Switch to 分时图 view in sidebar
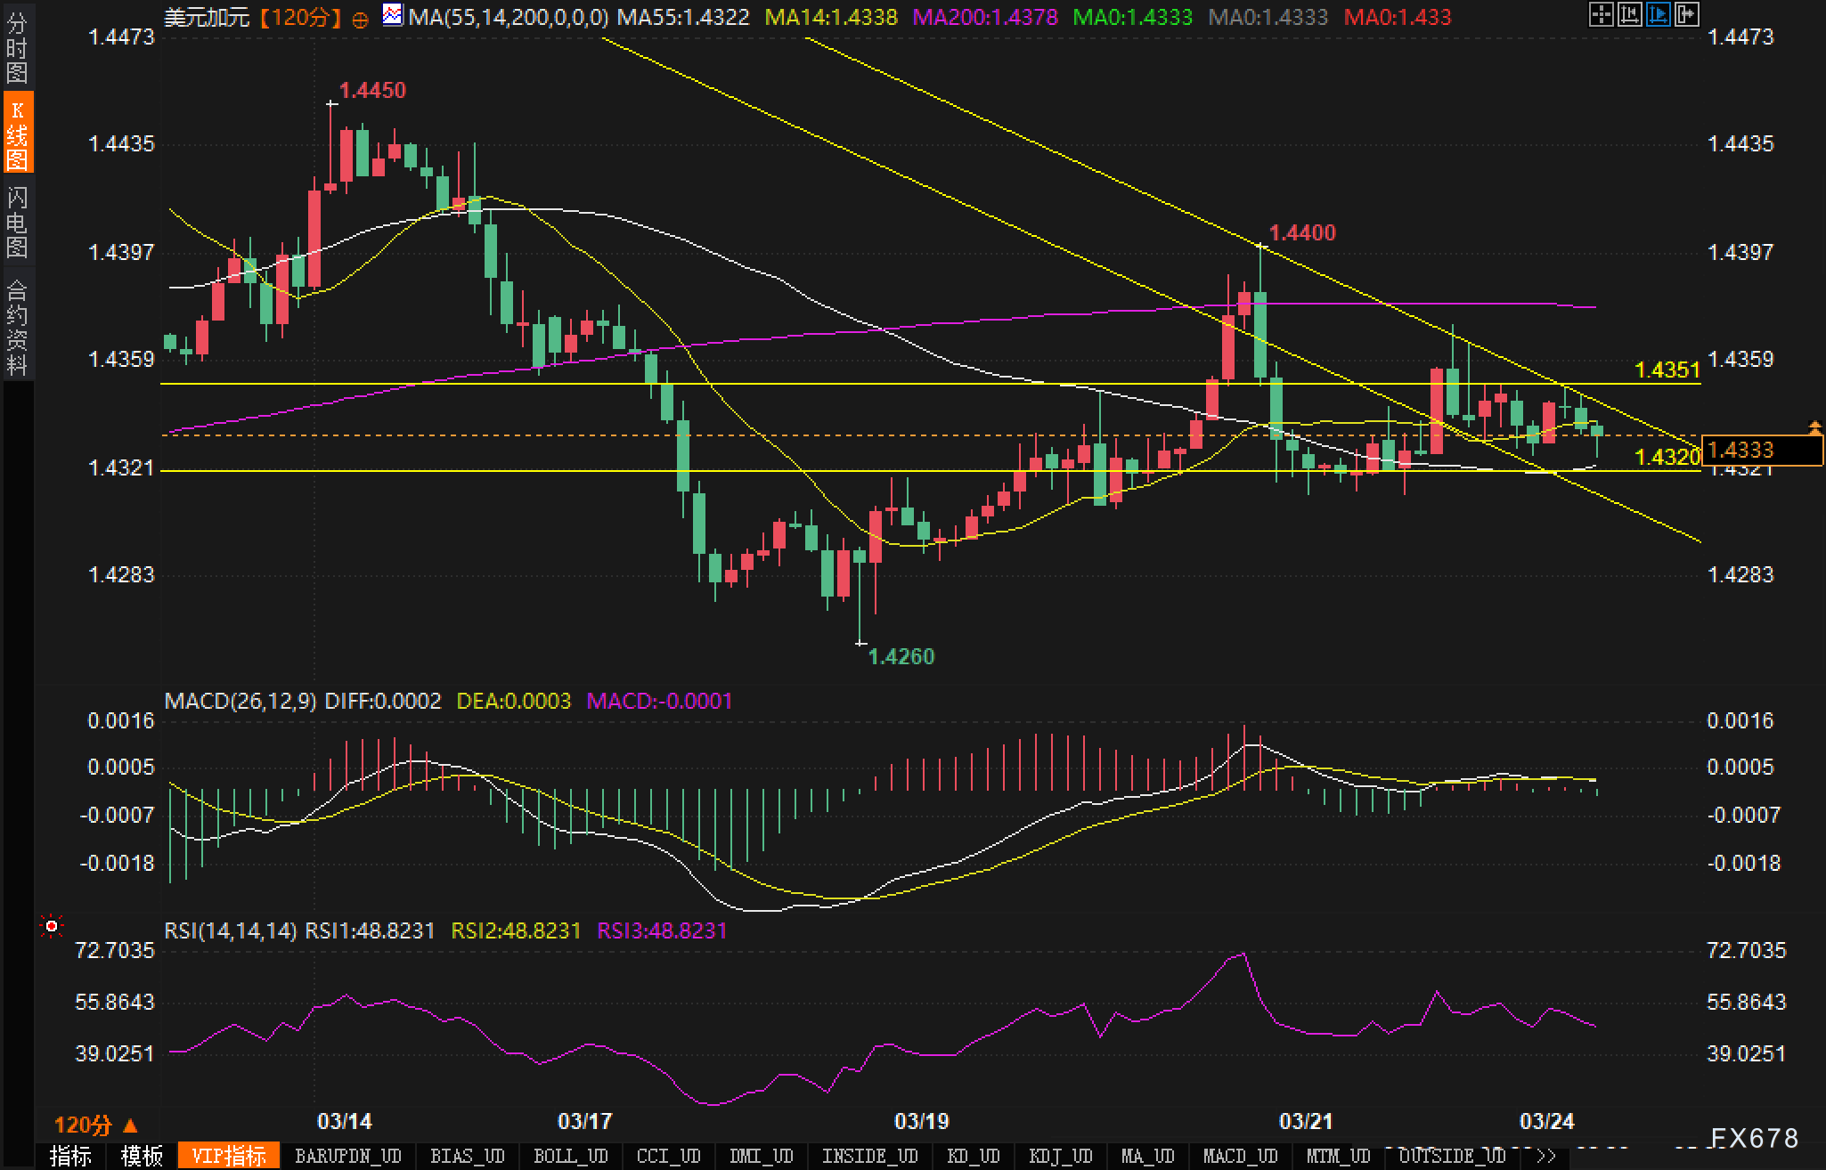This screenshot has width=1826, height=1170. coord(17,47)
